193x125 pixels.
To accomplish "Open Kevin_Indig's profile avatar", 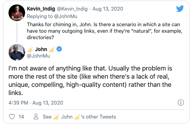I will (x=17, y=13).
